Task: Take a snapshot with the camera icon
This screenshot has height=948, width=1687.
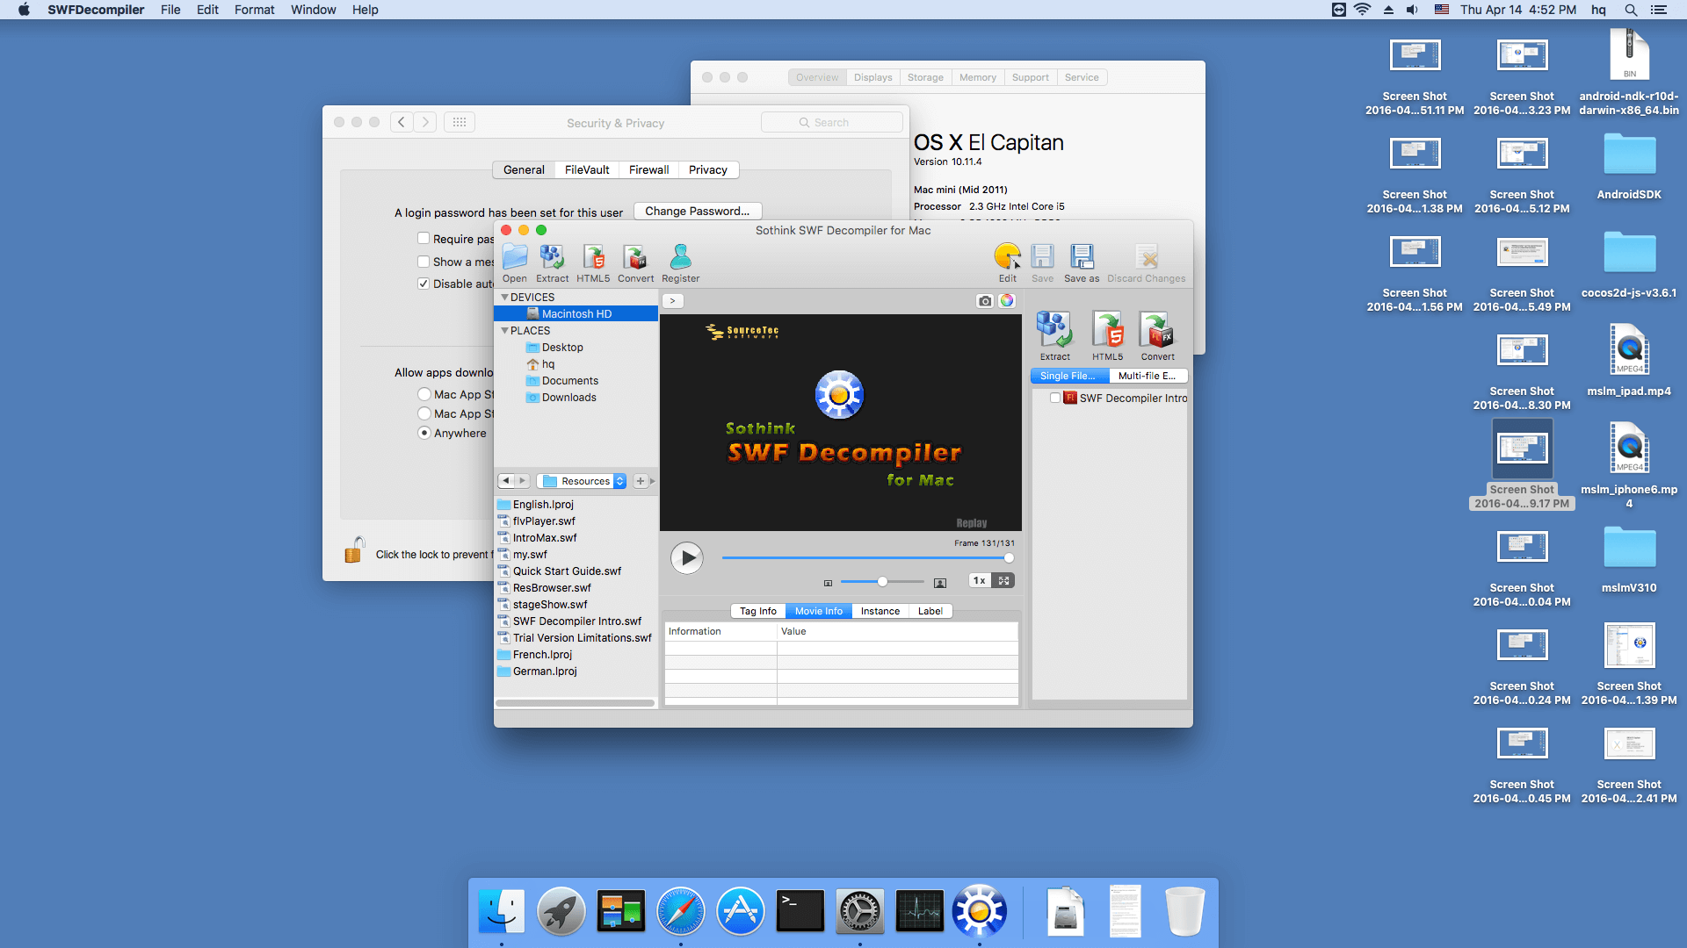Action: pos(985,301)
